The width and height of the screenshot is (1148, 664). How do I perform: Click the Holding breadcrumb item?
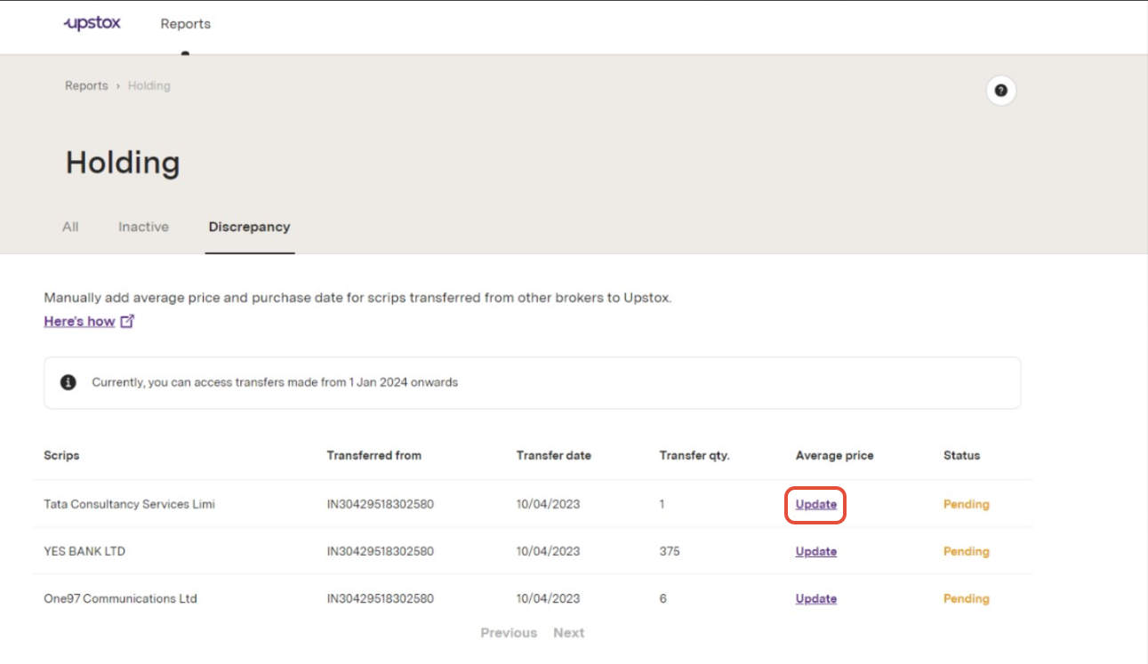[149, 86]
